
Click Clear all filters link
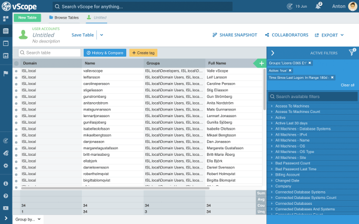pyautogui.click(x=347, y=85)
